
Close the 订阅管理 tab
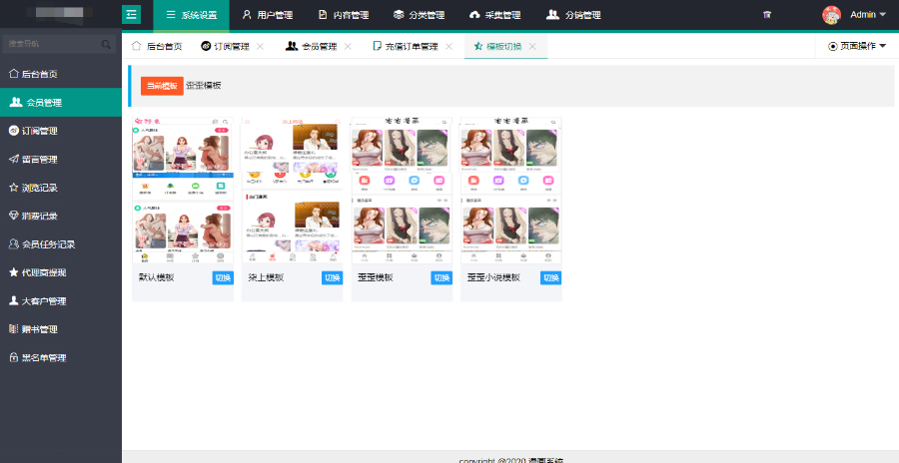[x=261, y=47]
